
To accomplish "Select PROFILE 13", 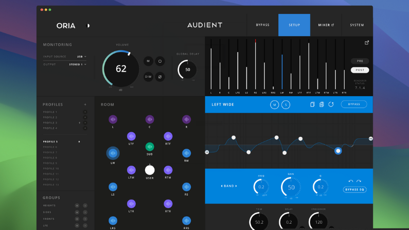I will click(51, 185).
